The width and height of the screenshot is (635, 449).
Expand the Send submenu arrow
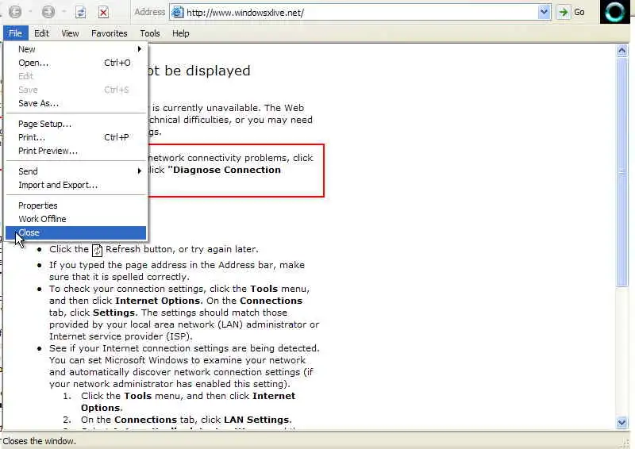click(140, 171)
